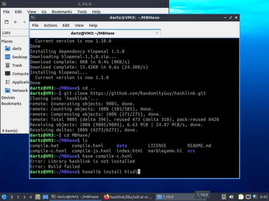269x201 pixels.
Task: Click 'data' directory name in terminal ls output
Action: (x=122, y=146)
